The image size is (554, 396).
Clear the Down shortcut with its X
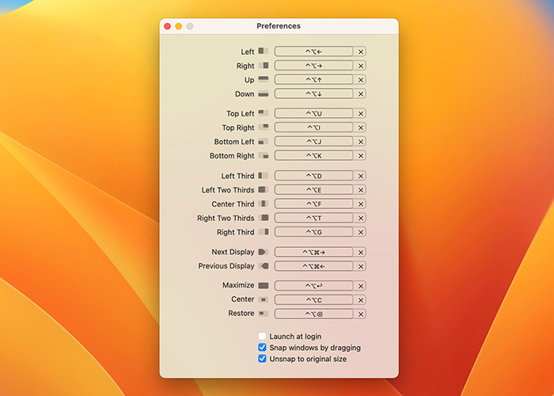coord(360,94)
